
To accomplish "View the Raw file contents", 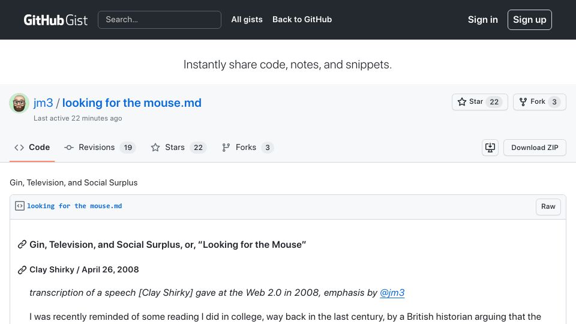I will [548, 206].
